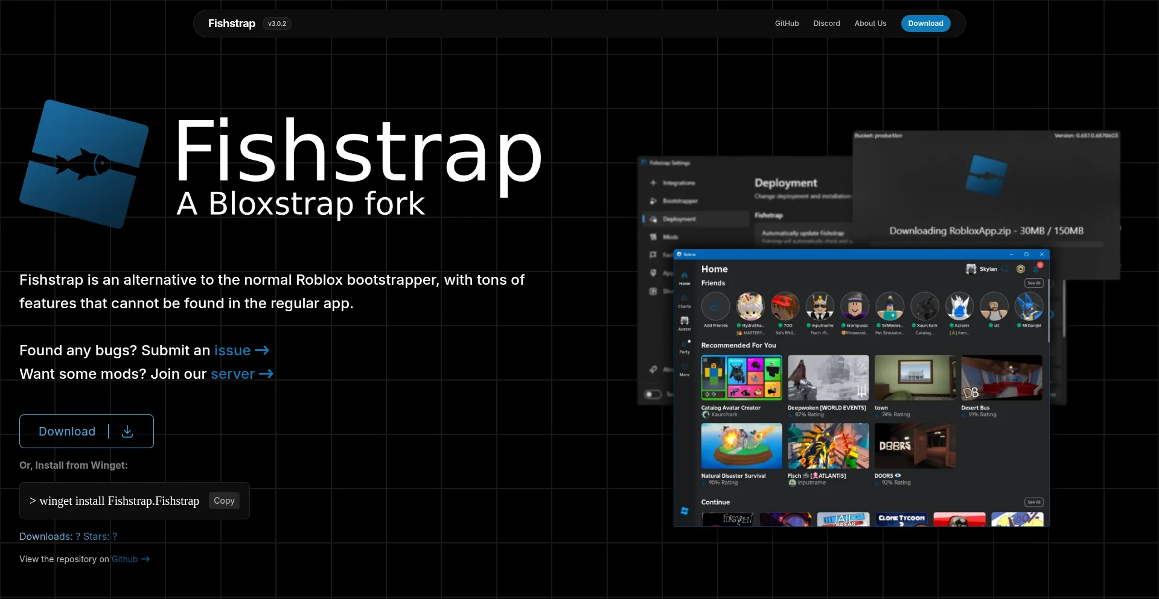
Task: Click the 'Downloading RobloxApp.zip - 30MB / 150MB' text
Action: pos(986,231)
